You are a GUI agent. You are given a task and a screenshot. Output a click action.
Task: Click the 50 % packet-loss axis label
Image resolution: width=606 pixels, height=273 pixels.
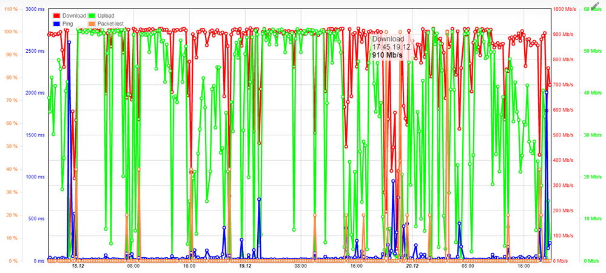[12, 146]
